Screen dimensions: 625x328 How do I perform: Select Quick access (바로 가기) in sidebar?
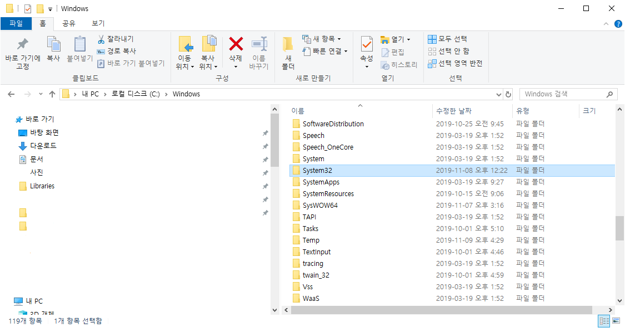[34, 119]
